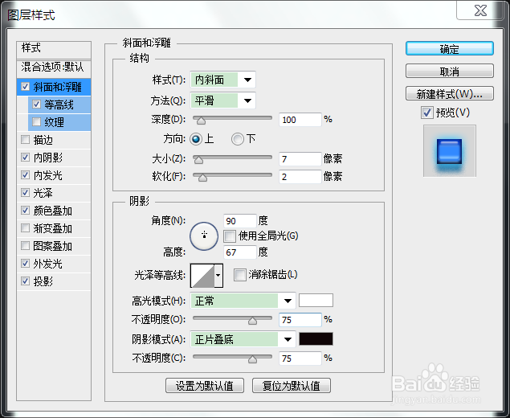Screen dimensions: 510x418
Task: Enable the 渐变叠加 checkbox
Action: (25, 227)
